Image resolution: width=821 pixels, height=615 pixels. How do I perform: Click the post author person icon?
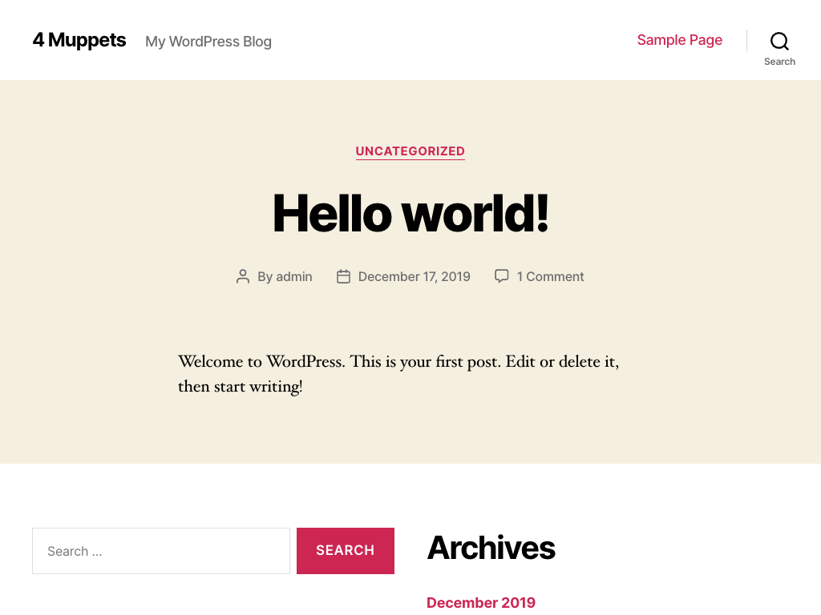[x=243, y=276]
